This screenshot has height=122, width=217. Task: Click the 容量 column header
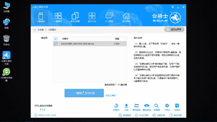click(117, 39)
